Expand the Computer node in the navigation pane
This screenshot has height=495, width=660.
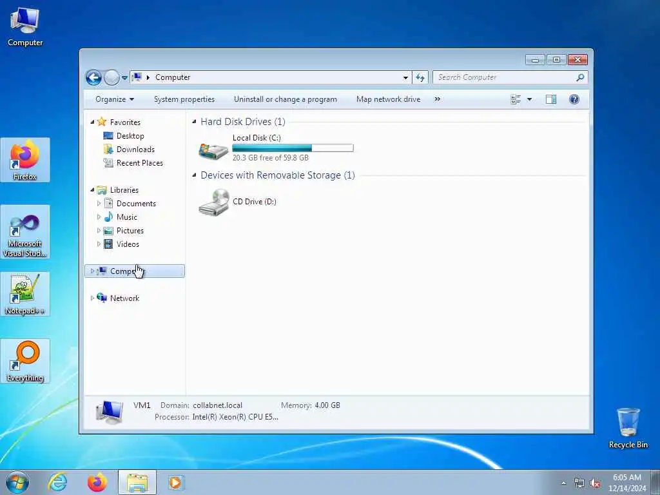(x=92, y=271)
